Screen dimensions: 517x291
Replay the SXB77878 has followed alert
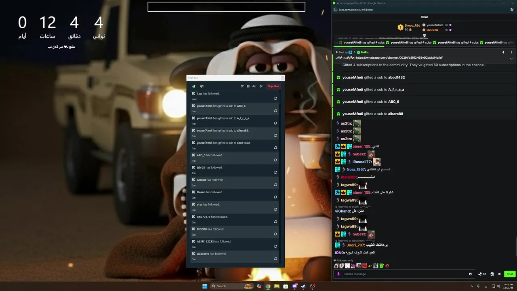click(275, 221)
